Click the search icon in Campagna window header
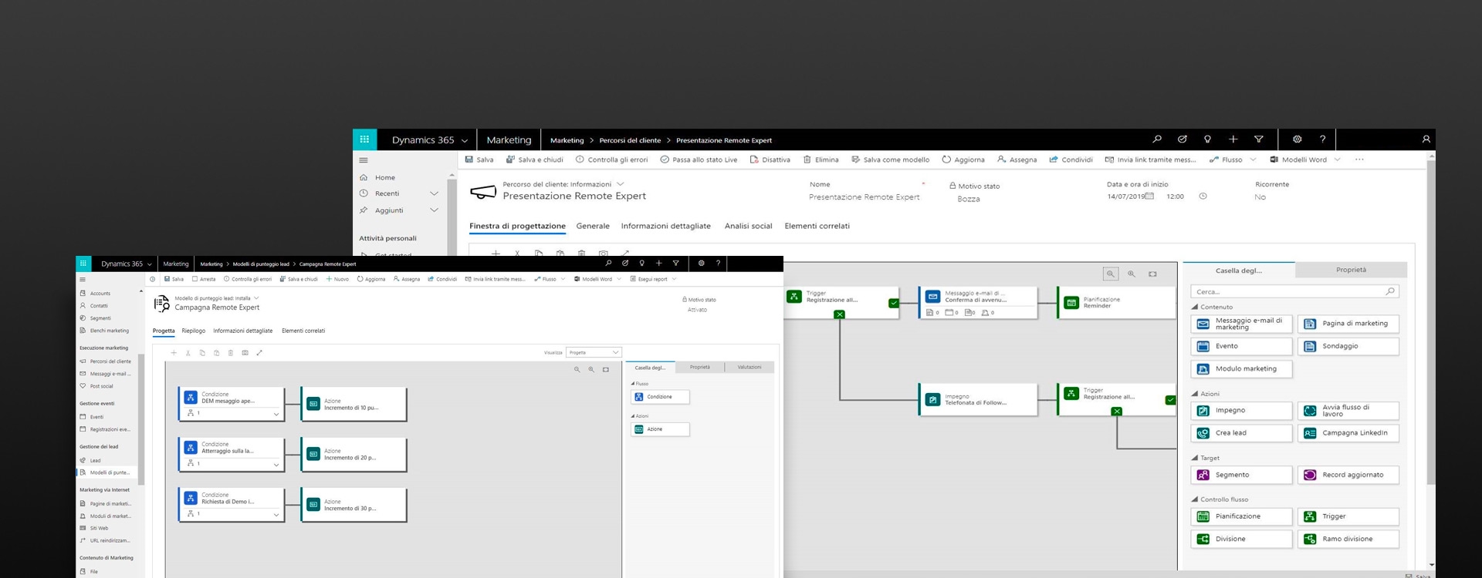Image resolution: width=1482 pixels, height=578 pixels. 608,264
